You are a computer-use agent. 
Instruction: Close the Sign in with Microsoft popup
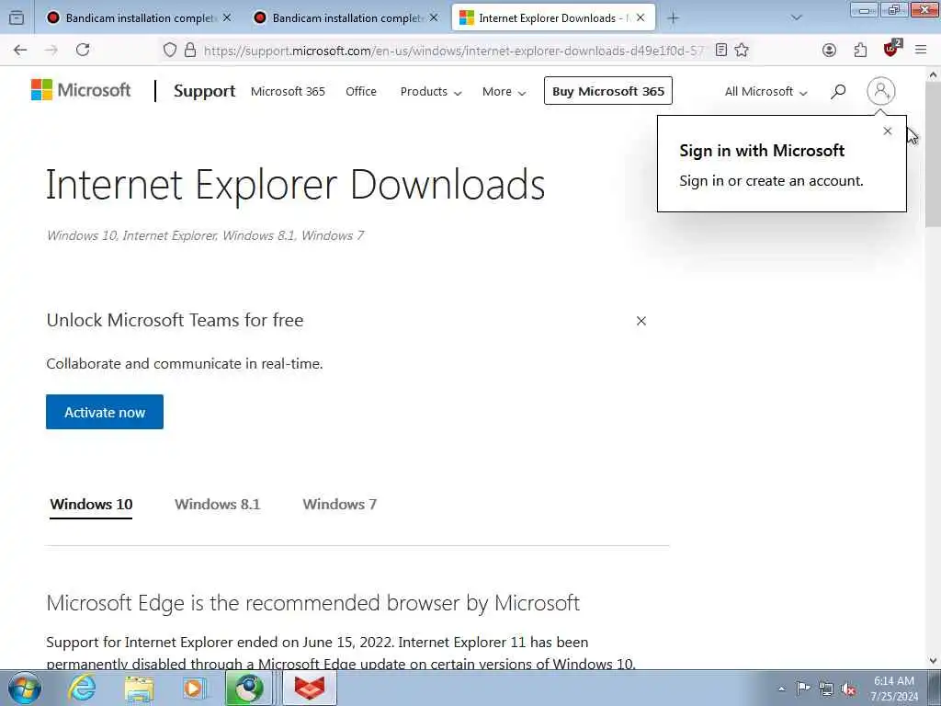point(888,131)
